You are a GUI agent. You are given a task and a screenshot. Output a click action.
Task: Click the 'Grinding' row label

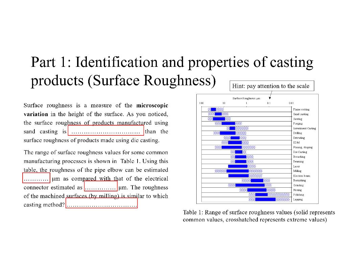[x=298, y=185]
